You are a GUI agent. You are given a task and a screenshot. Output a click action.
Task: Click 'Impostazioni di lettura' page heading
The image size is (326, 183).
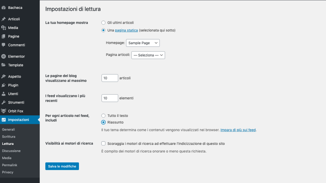pyautogui.click(x=73, y=9)
